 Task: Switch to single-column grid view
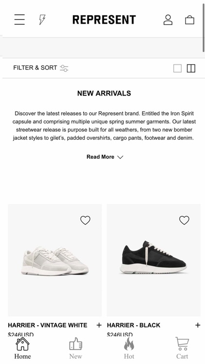point(178,68)
